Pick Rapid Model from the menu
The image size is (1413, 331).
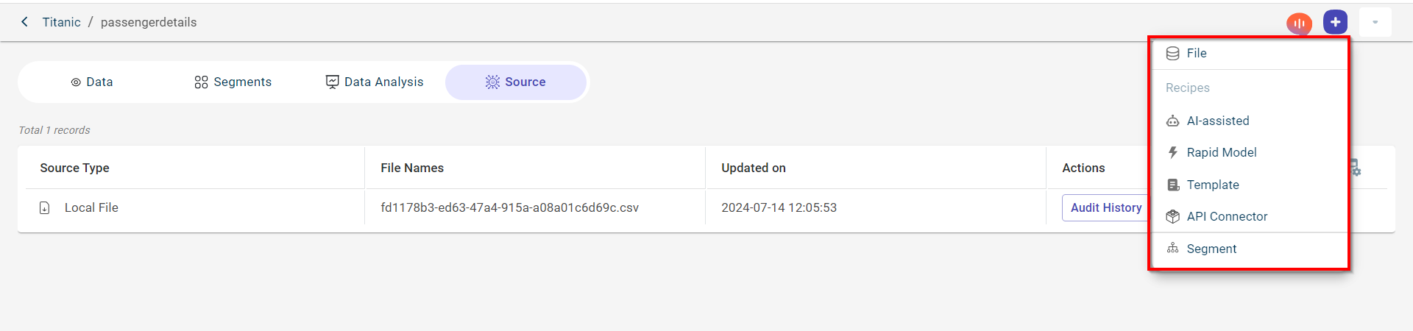point(1221,152)
